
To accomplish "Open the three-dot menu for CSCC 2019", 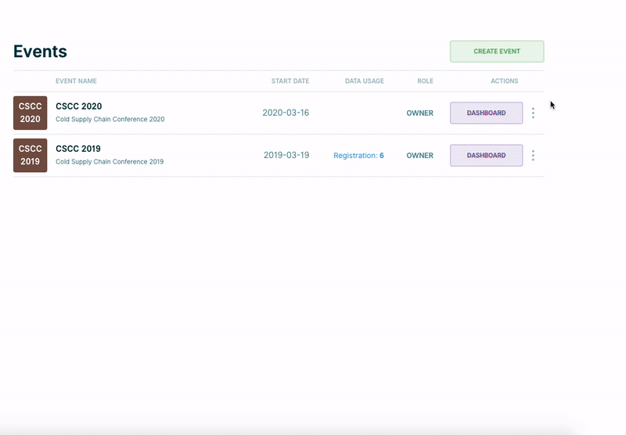I will click(x=533, y=155).
